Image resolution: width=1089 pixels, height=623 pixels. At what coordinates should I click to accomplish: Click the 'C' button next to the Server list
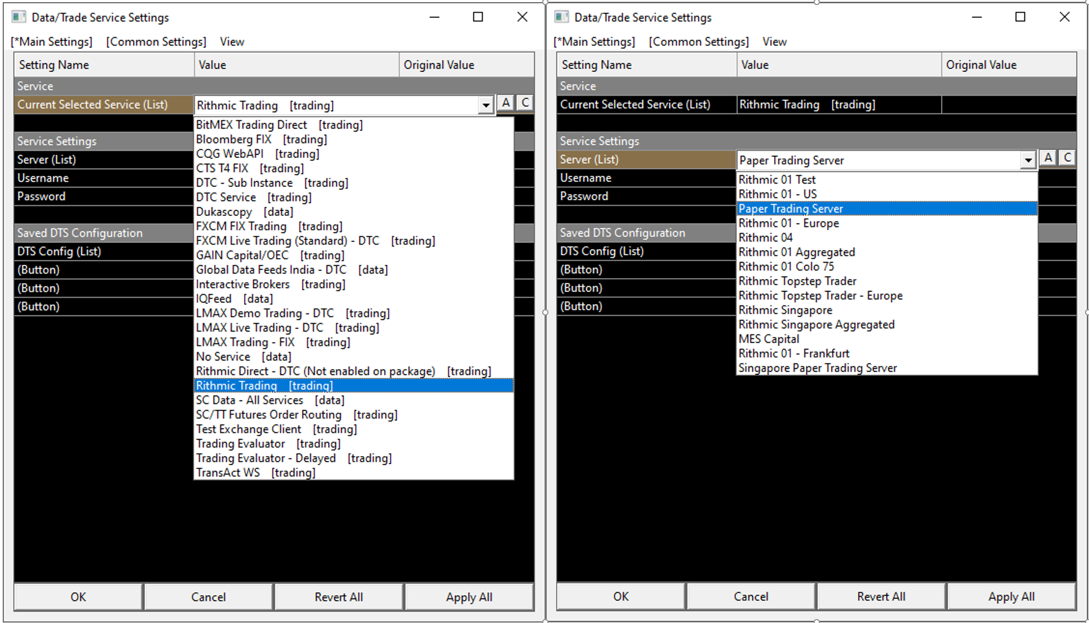point(1067,158)
